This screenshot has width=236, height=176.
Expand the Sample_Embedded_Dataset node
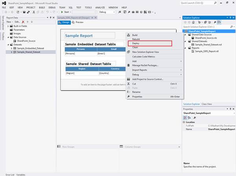11,48
